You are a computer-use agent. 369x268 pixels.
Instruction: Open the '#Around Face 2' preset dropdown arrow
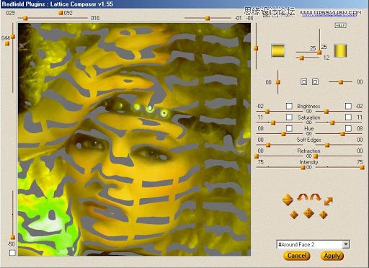pos(346,244)
